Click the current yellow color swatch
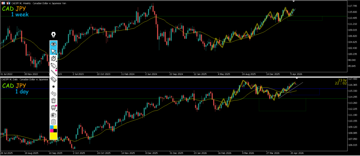 pos(53,136)
